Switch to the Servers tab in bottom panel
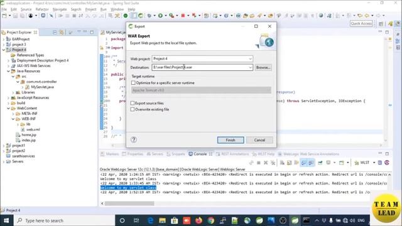Screen dimensions: 402x226 155,154
